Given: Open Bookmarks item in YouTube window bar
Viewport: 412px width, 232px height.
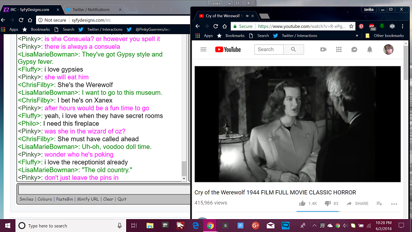Looking at the screenshot, I should click(x=231, y=36).
